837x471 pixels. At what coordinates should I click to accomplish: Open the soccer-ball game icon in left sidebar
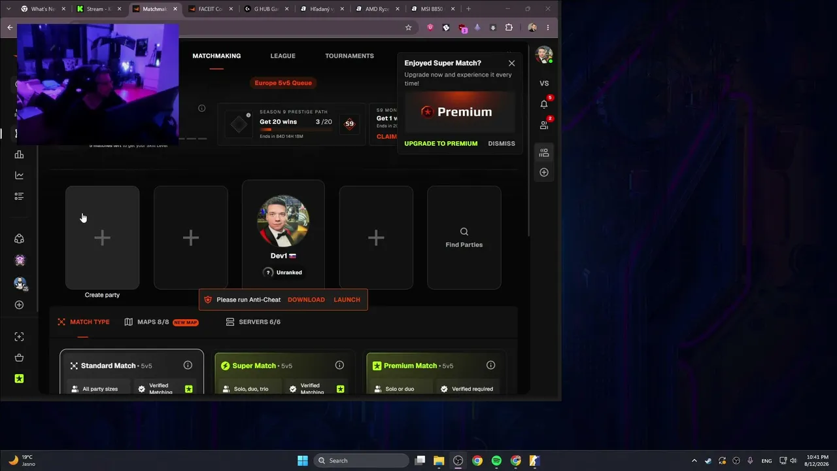[19, 239]
